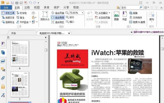Switch to the 分享 ribbon tab
Image resolution: width=164 pixels, height=103 pixels.
(x=66, y=7)
